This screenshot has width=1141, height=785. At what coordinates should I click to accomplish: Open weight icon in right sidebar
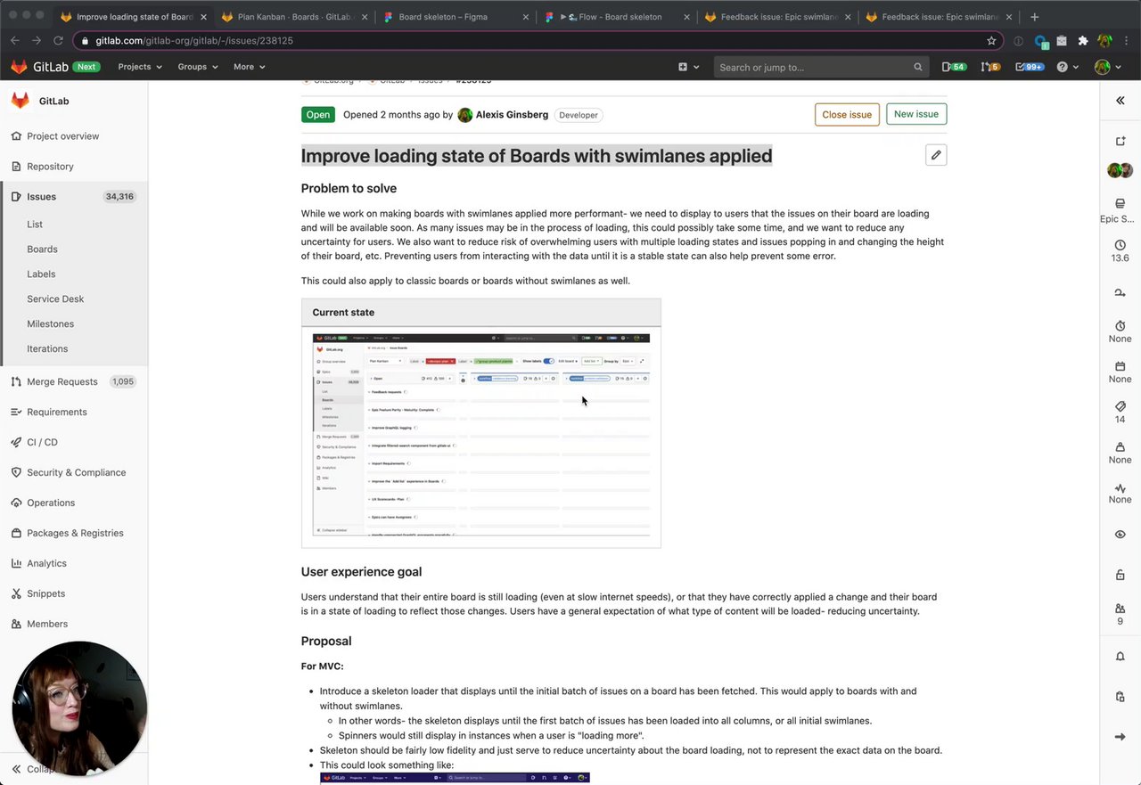pos(1120,453)
